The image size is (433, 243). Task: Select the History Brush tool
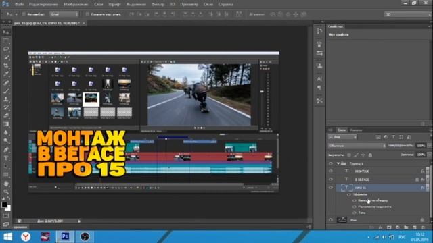(x=6, y=107)
